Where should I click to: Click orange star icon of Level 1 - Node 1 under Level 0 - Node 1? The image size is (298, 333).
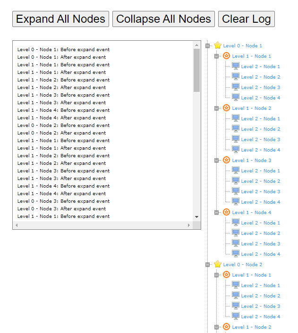point(226,56)
